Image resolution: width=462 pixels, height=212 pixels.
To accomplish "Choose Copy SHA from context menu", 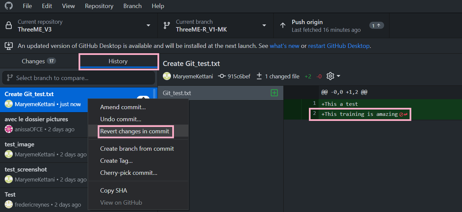I will point(138,191).
